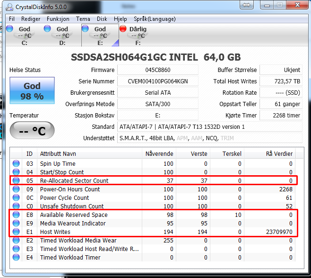311x278 pixels.
Task: Click the Overførings Metode field SATA/300
Action: pos(158,104)
